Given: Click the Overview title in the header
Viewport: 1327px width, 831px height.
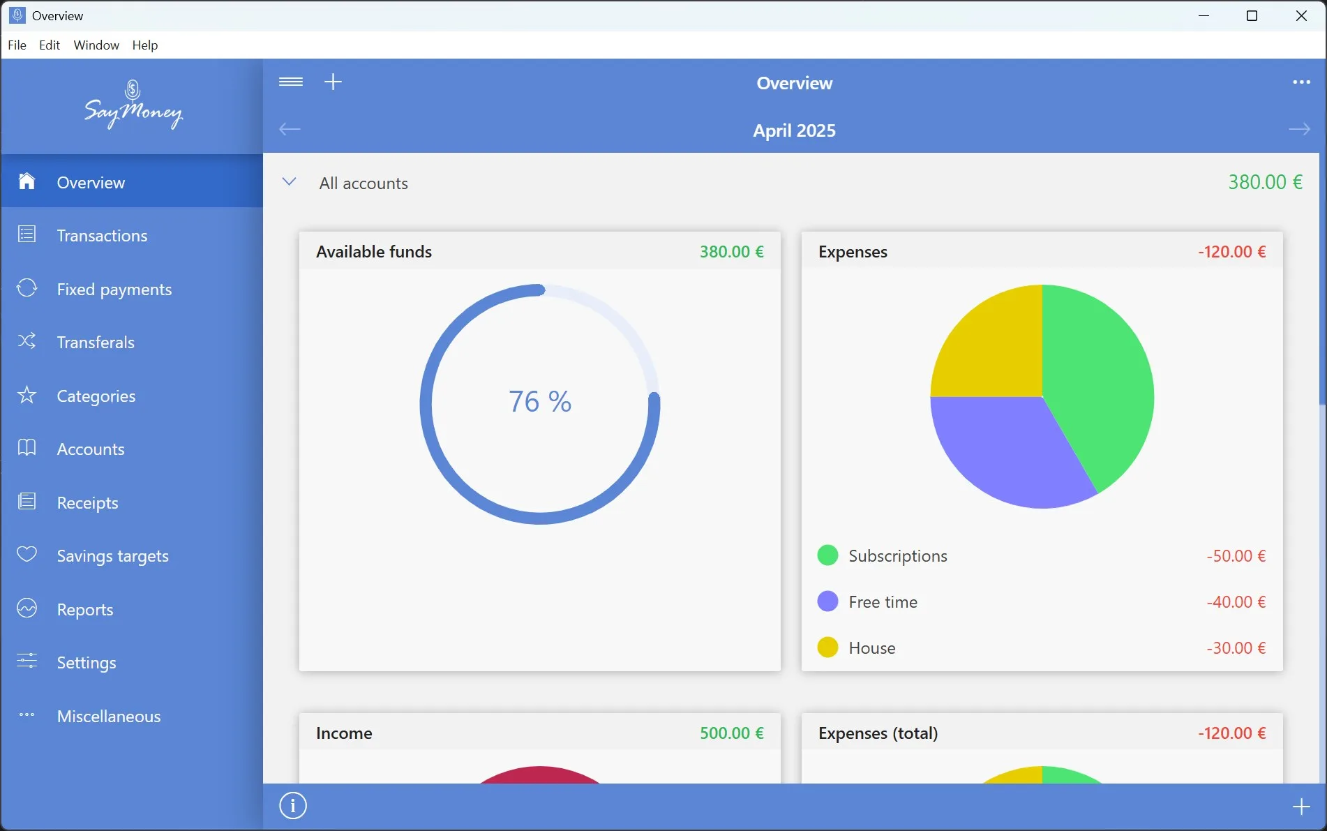Looking at the screenshot, I should tap(794, 83).
